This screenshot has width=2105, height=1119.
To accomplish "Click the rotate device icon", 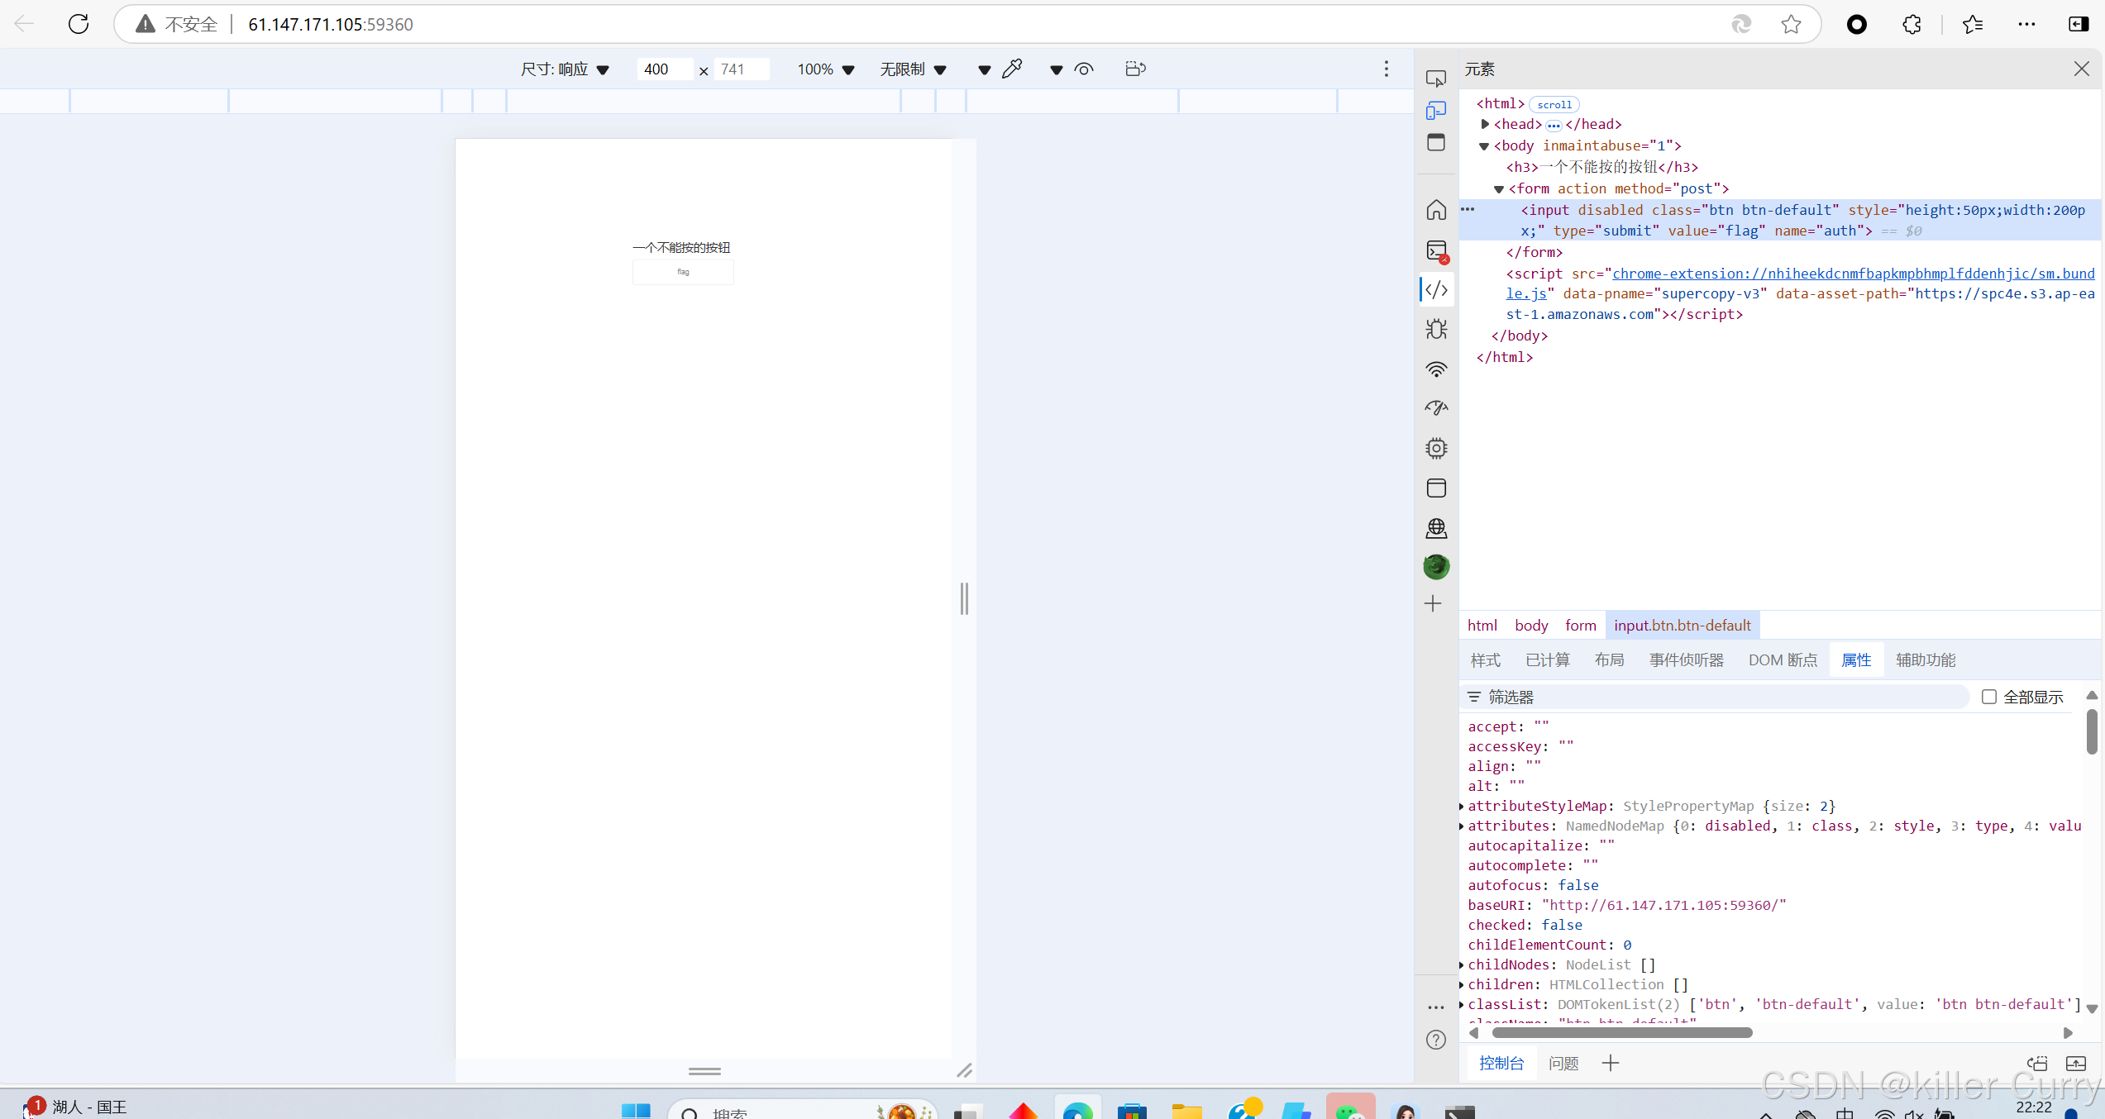I will point(1135,69).
